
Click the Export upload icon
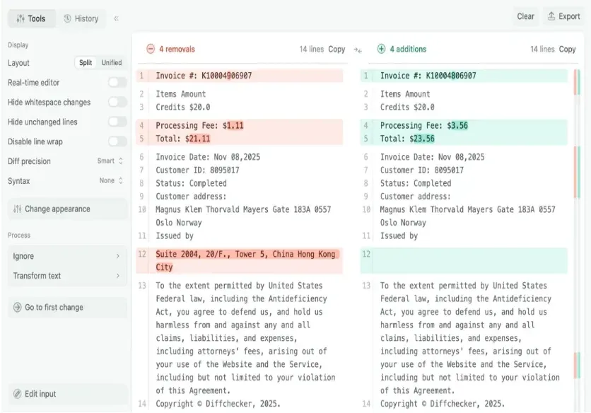pyautogui.click(x=551, y=16)
